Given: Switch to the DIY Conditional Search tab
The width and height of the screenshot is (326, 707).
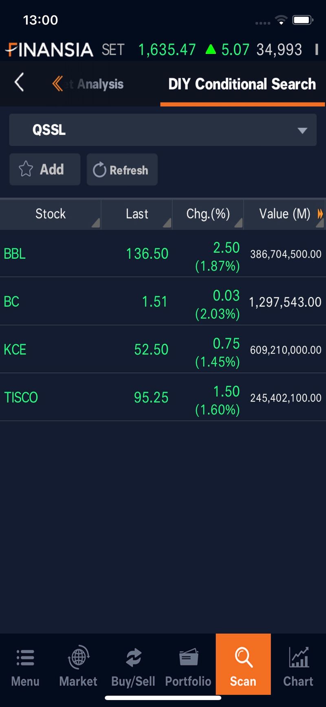Looking at the screenshot, I should (242, 84).
